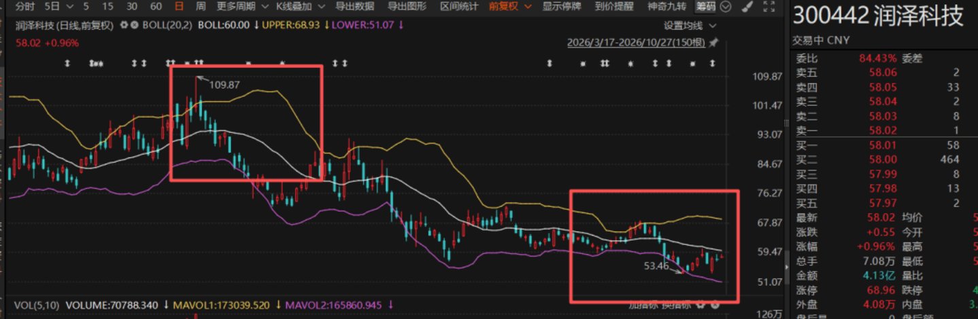Close volume indicator panel X icon

tap(713, 305)
